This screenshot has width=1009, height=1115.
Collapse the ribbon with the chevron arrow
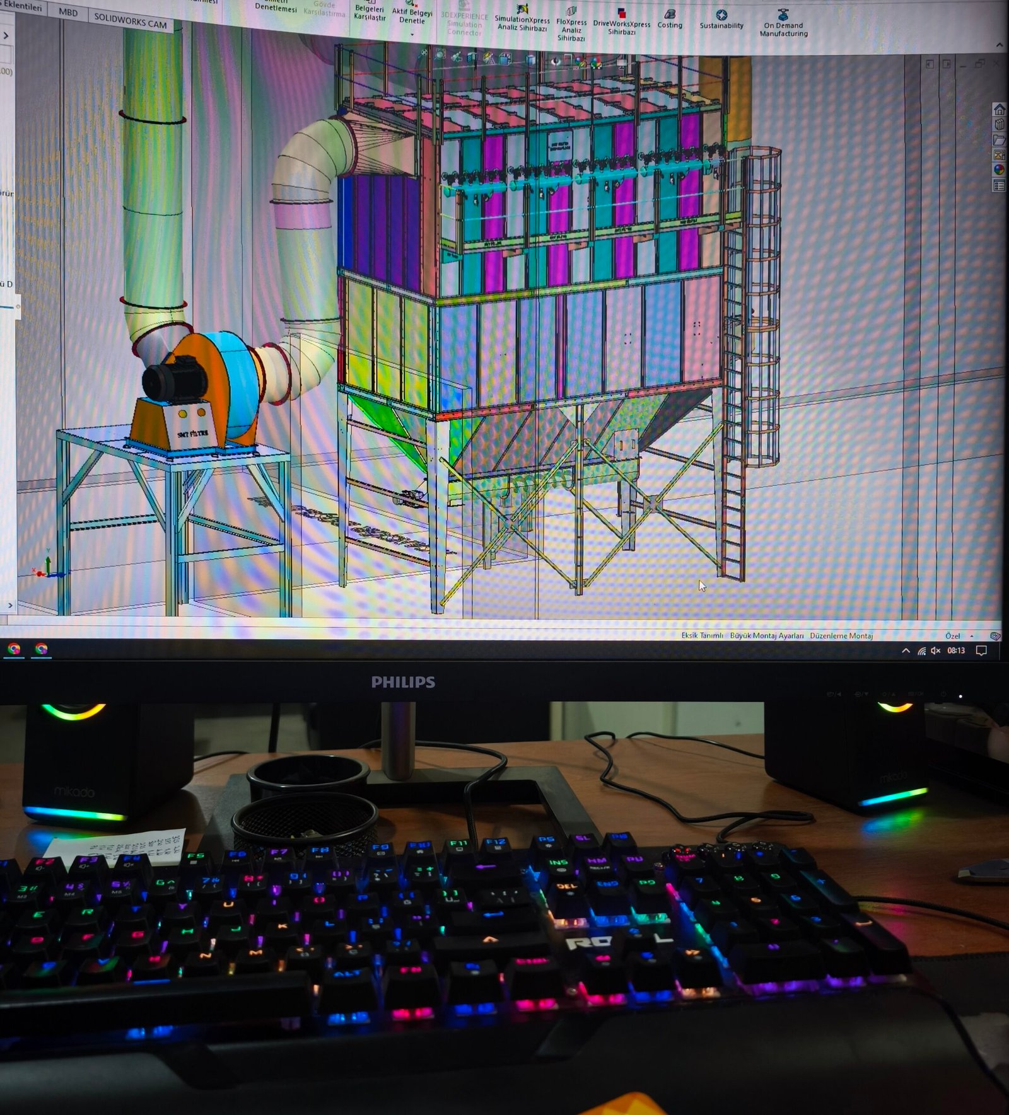[x=999, y=45]
